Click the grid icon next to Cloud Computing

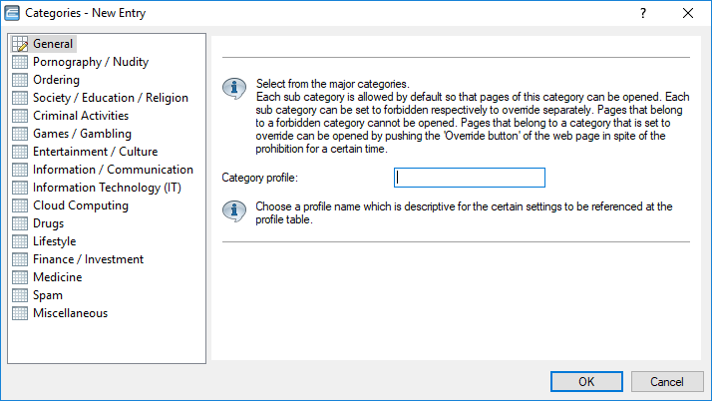(20, 205)
